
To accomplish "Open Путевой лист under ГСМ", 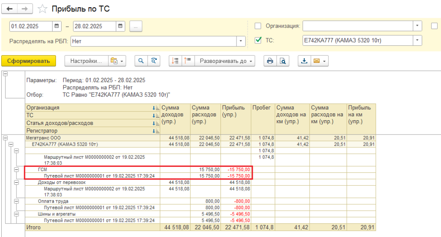I will [x=99, y=176].
